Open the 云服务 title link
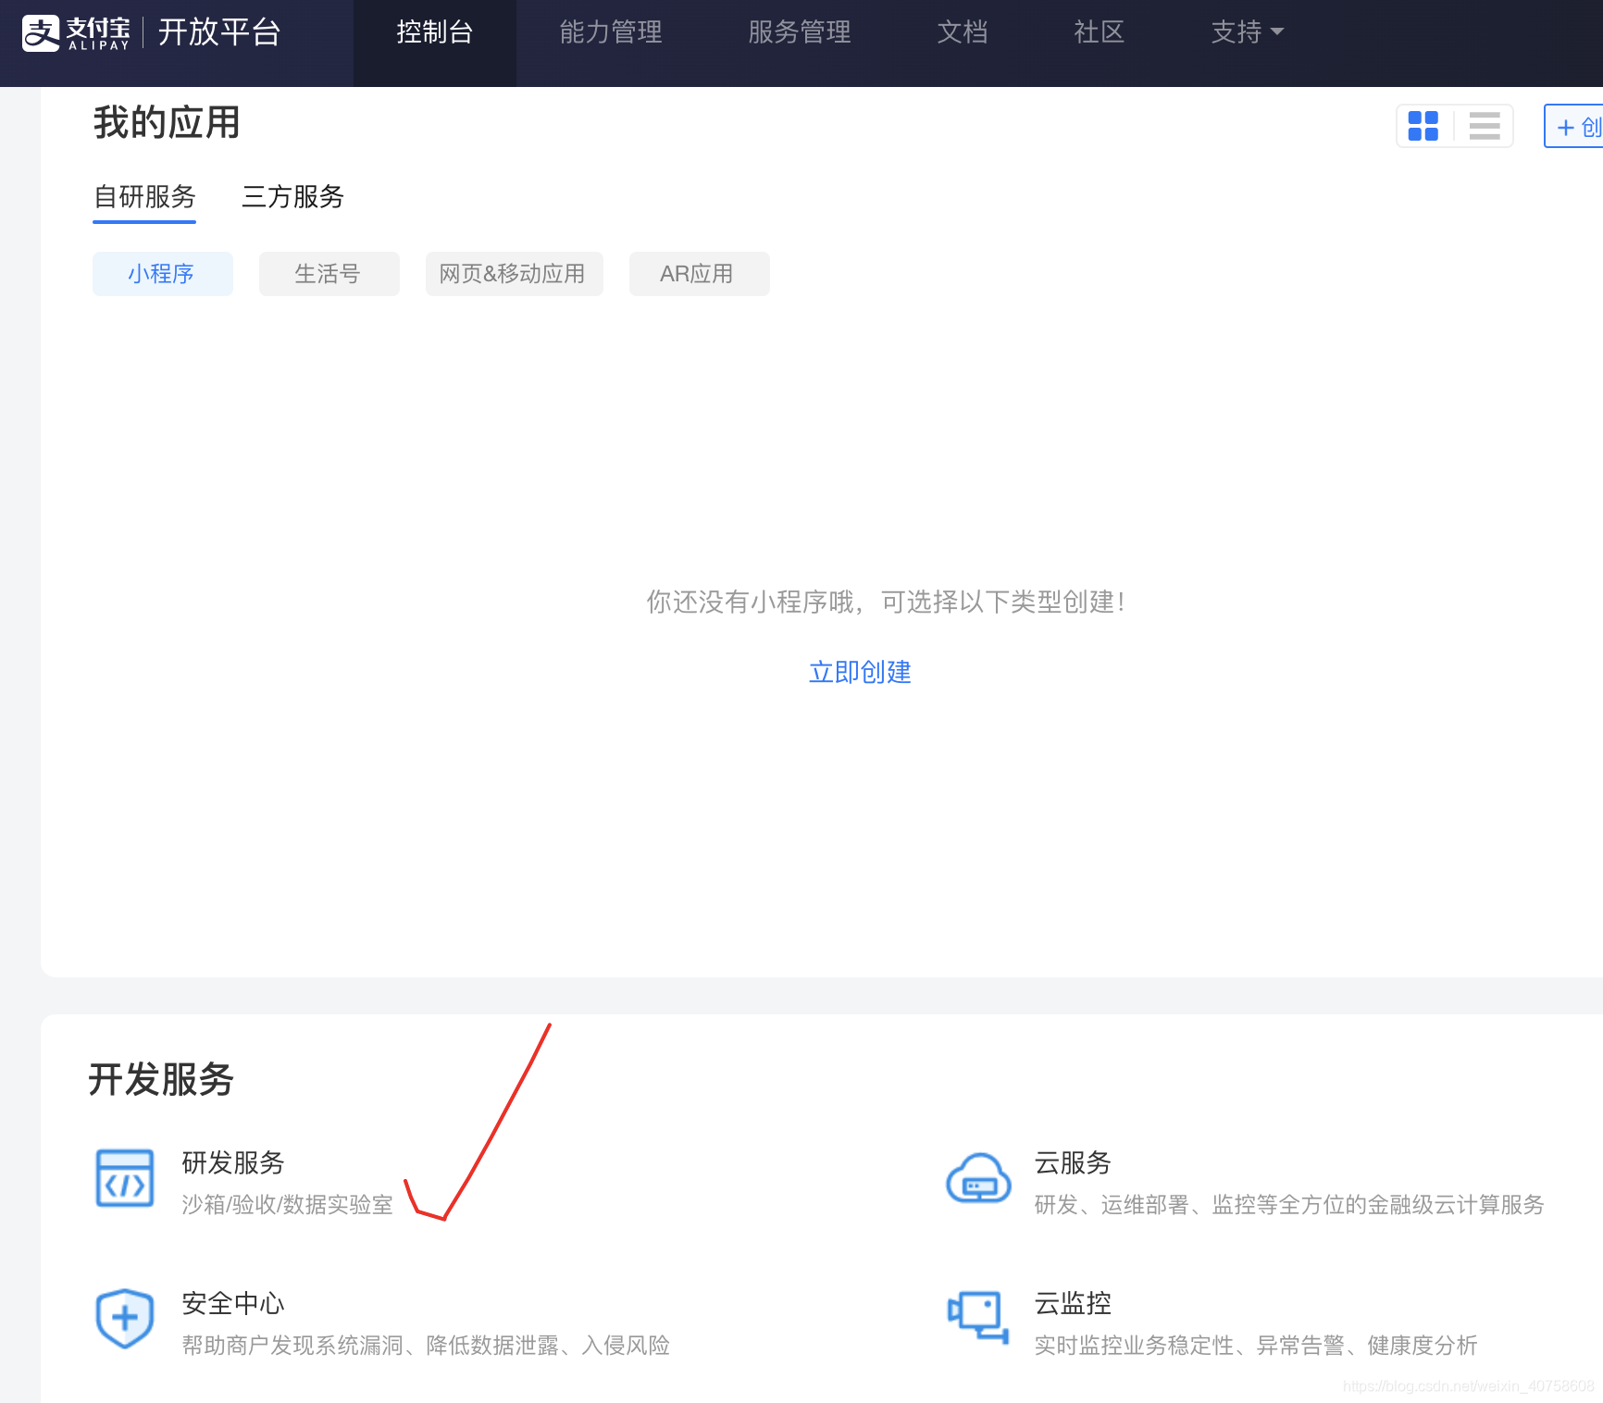Screen dimensions: 1603x1403 click(1073, 1162)
